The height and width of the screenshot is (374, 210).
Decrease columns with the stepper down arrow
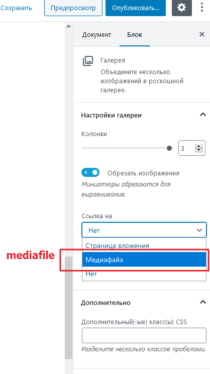pos(198,150)
